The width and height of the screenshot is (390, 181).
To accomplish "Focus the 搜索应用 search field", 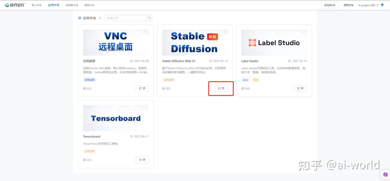I will (125, 18).
